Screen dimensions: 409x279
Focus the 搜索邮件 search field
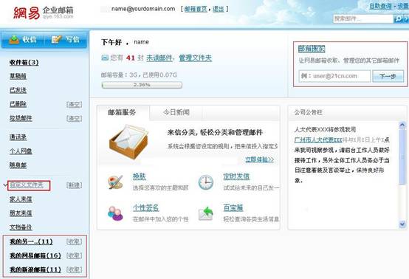(x=362, y=18)
